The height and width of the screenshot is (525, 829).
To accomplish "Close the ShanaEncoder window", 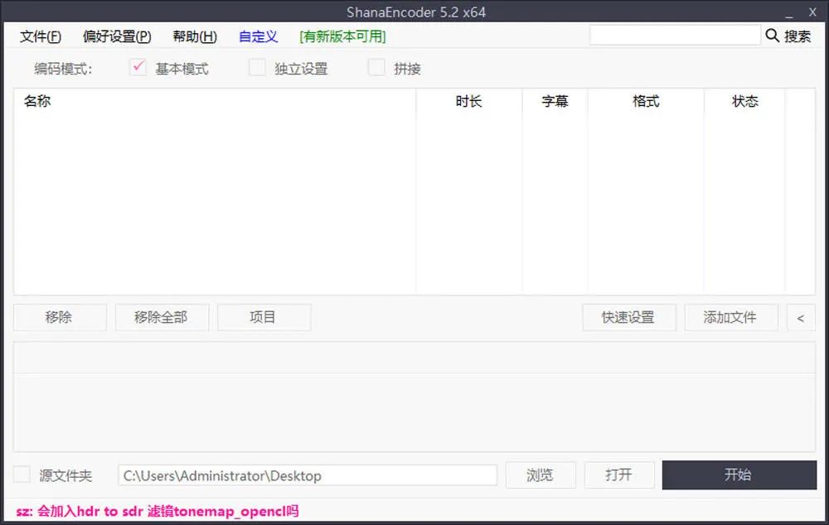I will 812,12.
